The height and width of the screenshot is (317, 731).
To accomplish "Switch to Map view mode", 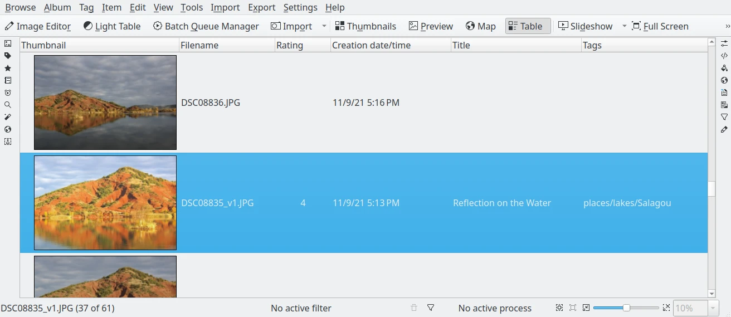I will [480, 26].
